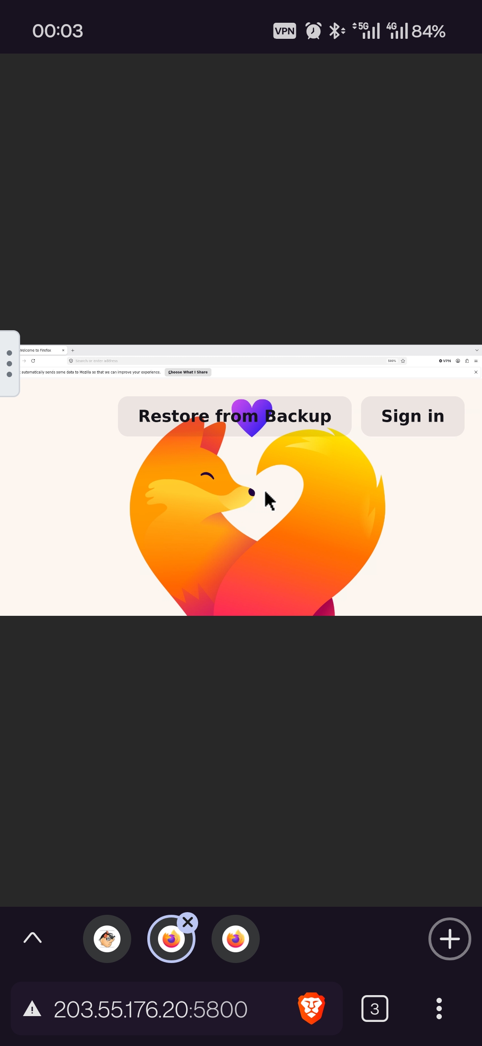Bookmark page with the star icon
The image size is (482, 1046).
point(403,361)
